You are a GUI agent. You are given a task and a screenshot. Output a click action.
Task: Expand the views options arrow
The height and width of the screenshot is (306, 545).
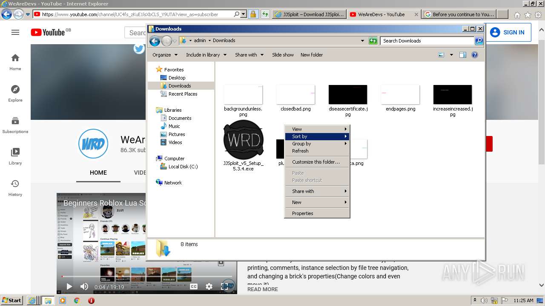click(x=451, y=55)
